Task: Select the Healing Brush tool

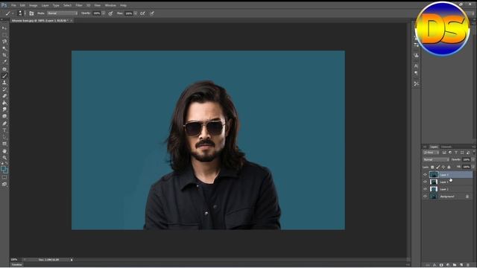Action: pos(4,69)
